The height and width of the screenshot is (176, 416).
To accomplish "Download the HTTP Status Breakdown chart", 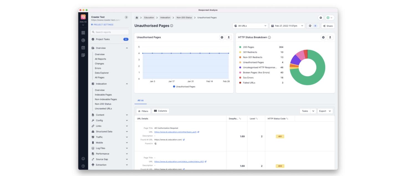I will pos(330,37).
